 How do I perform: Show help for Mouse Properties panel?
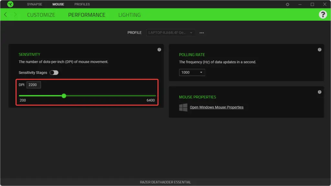click(320, 92)
